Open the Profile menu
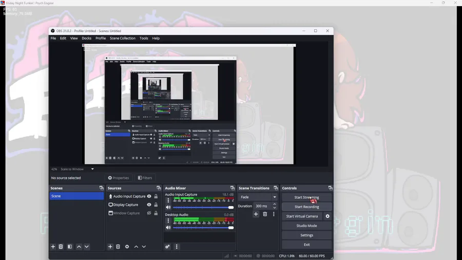Screen dimensions: 462x260 click(101, 39)
